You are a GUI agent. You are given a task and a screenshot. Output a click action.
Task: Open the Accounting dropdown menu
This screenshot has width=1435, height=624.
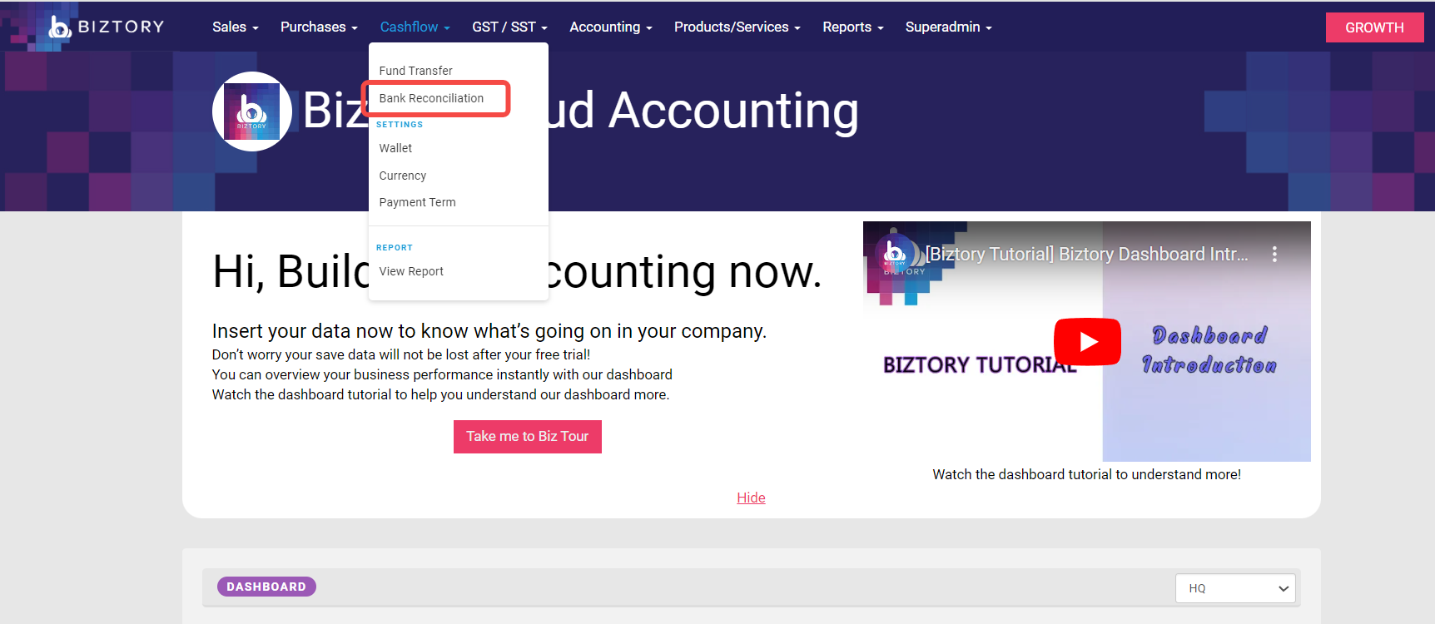(611, 27)
